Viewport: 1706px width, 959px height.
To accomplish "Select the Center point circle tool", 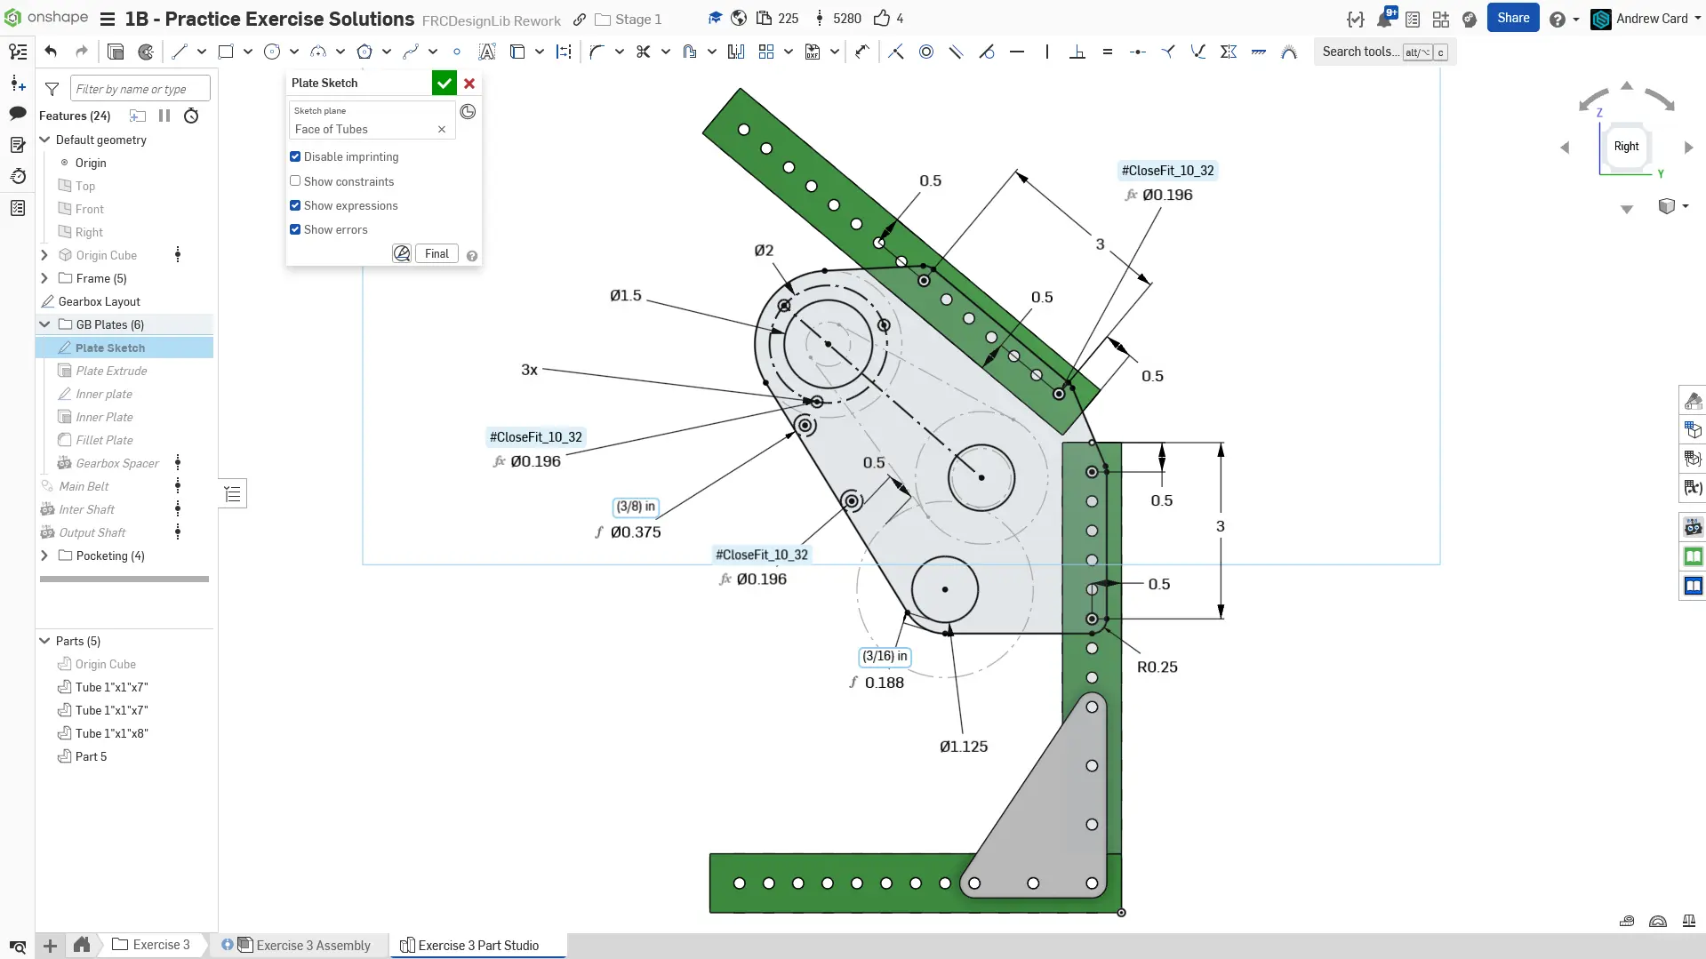I will 272,52.
